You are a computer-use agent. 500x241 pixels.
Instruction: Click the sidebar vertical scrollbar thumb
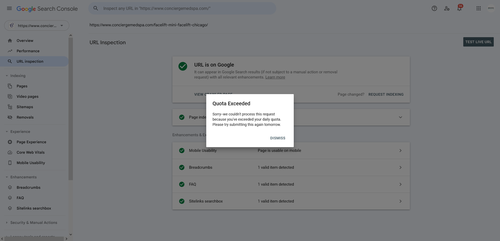pyautogui.click(x=71, y=109)
